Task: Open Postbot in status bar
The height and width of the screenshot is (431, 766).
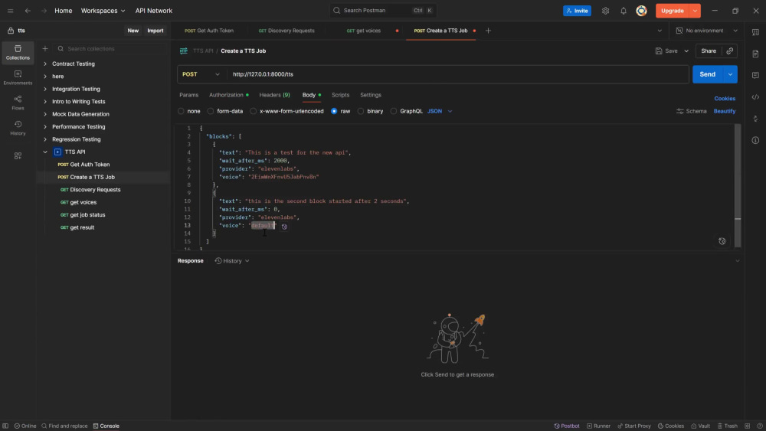Action: (x=567, y=426)
